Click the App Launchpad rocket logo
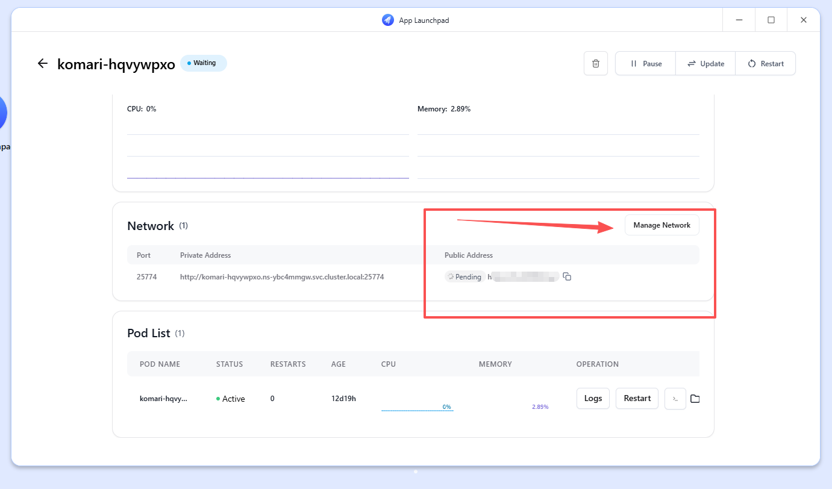832x489 pixels. tap(387, 20)
